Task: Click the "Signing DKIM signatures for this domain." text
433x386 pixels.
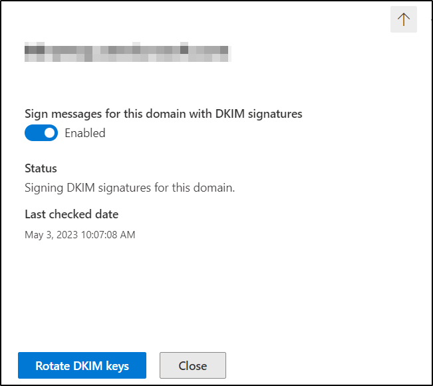Action: click(x=130, y=188)
